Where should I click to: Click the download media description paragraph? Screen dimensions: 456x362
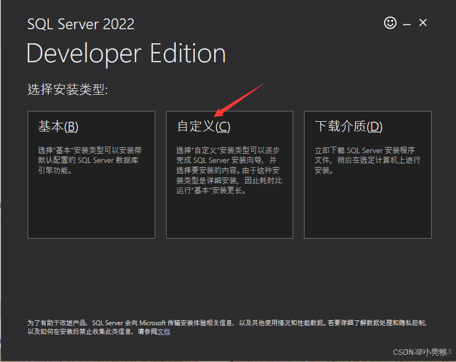(367, 160)
